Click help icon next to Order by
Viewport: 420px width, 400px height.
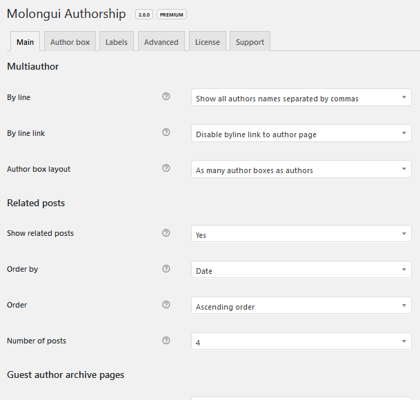pyautogui.click(x=166, y=269)
